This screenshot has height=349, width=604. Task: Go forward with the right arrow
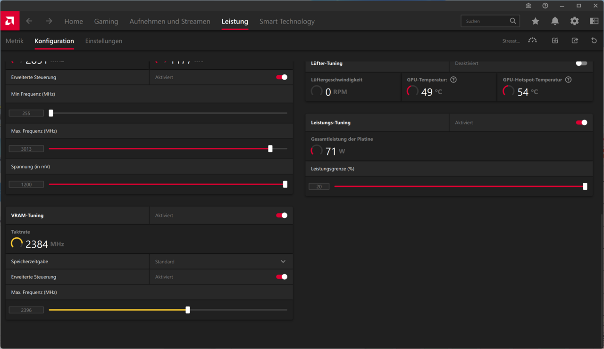click(49, 21)
